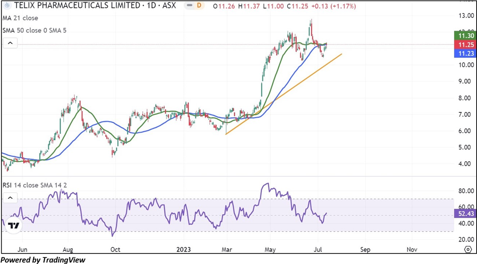477x264 pixels.
Task: Click the red 11.25 last price label
Action: pos(465,45)
